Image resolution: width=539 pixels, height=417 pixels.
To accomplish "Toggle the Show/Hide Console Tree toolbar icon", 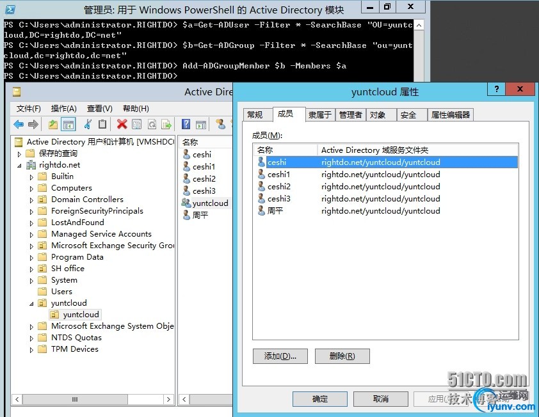I will click(x=68, y=124).
